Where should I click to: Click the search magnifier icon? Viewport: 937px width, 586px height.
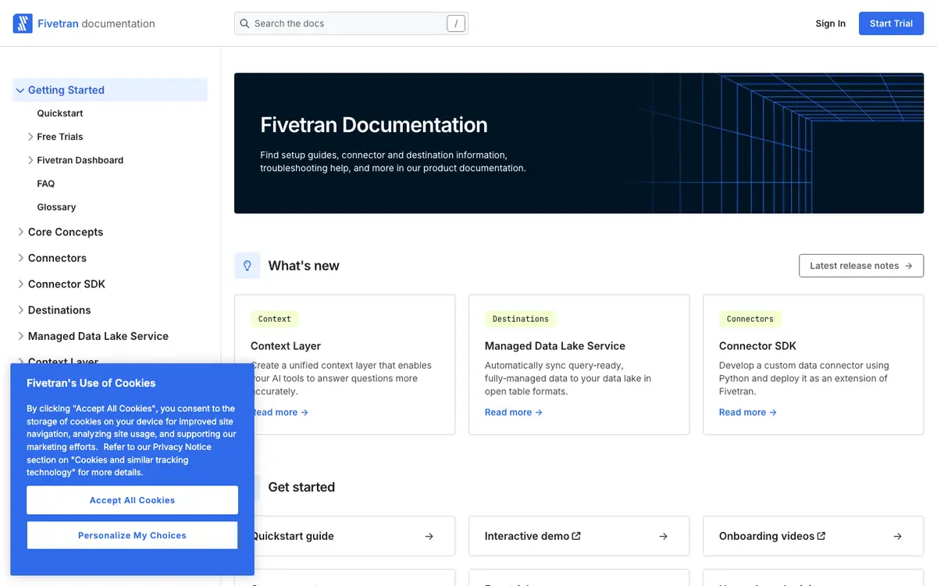[244, 23]
